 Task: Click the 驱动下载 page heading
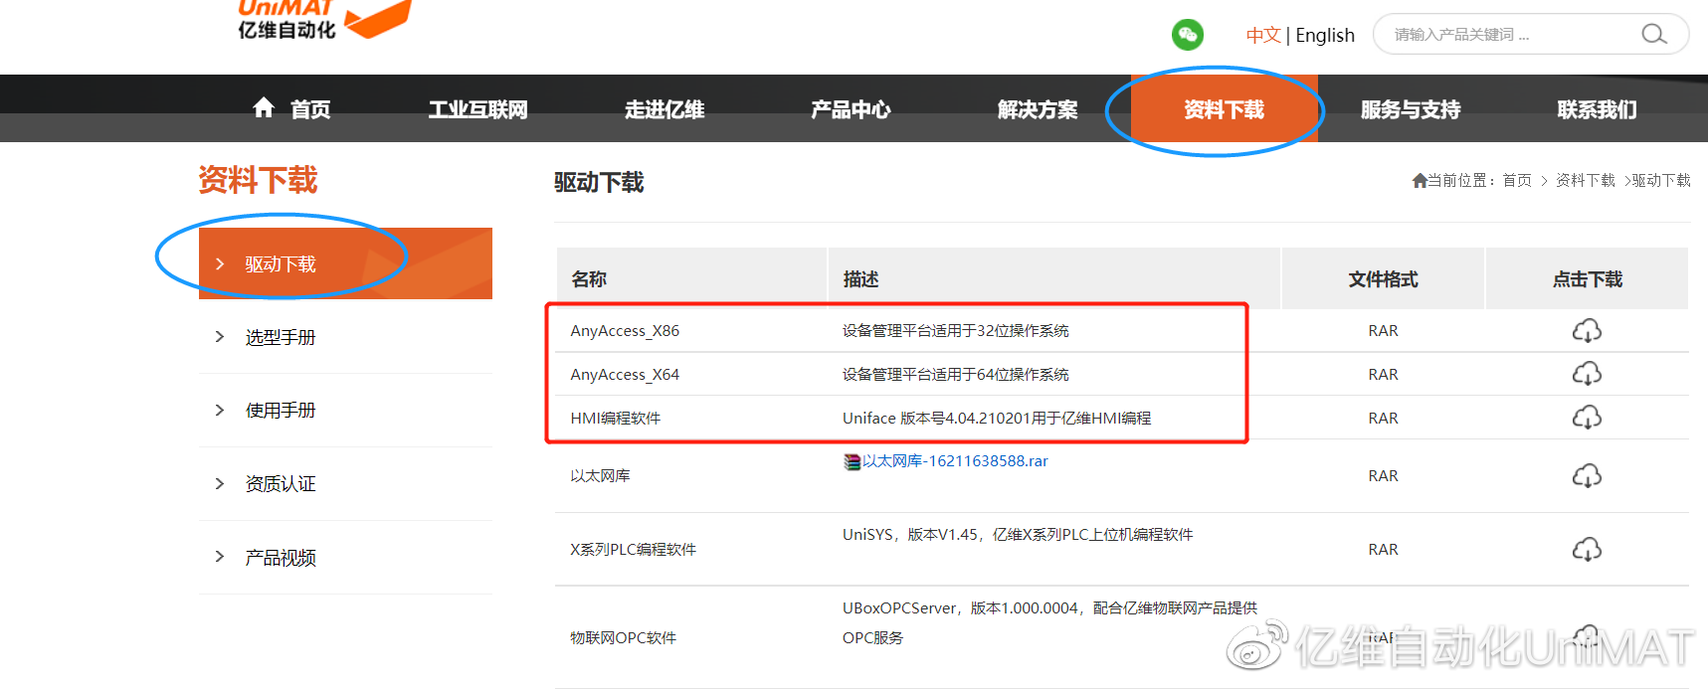coord(599,182)
